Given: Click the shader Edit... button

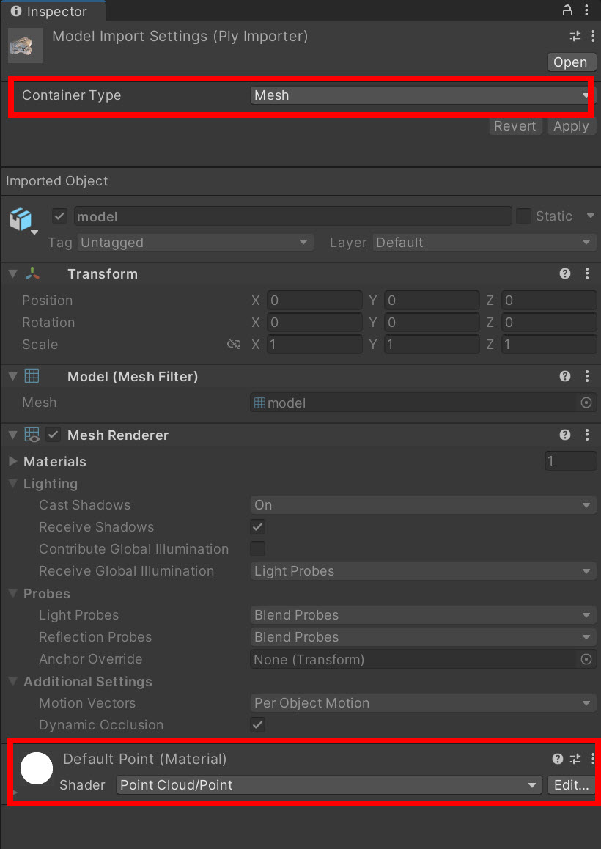Looking at the screenshot, I should [x=572, y=785].
